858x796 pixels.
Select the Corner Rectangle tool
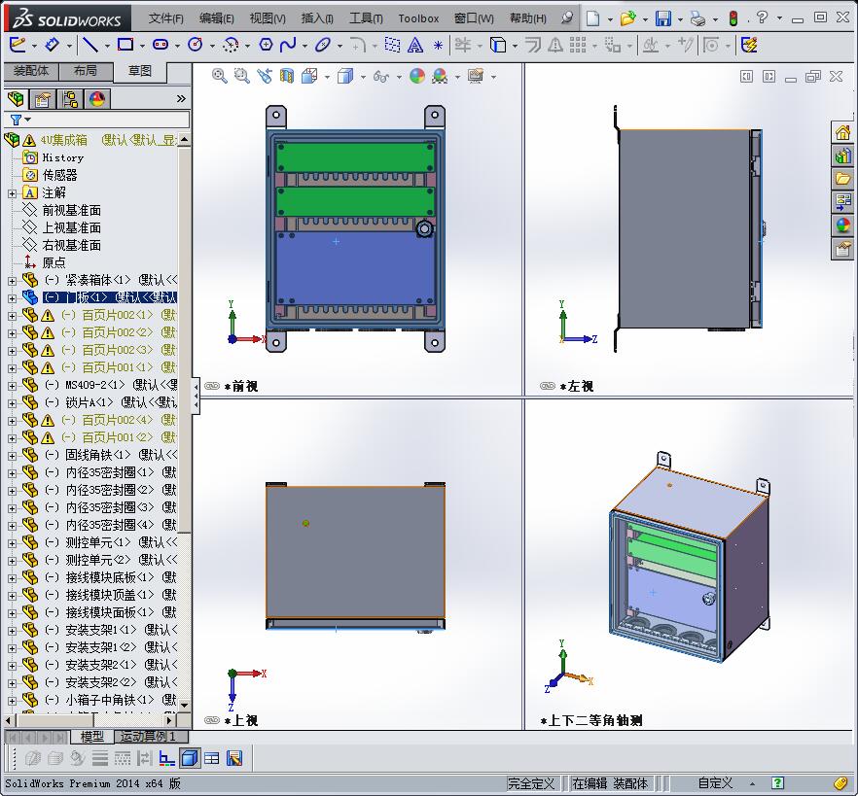pyautogui.click(x=125, y=45)
